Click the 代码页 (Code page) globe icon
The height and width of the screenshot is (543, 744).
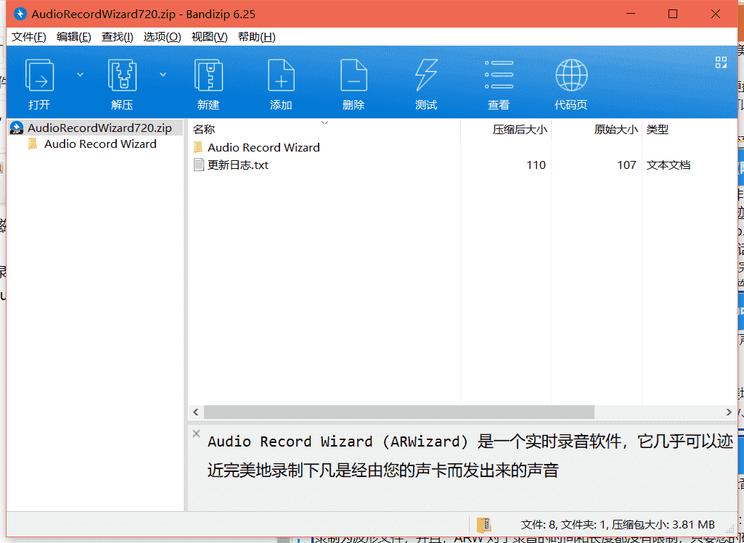click(571, 75)
